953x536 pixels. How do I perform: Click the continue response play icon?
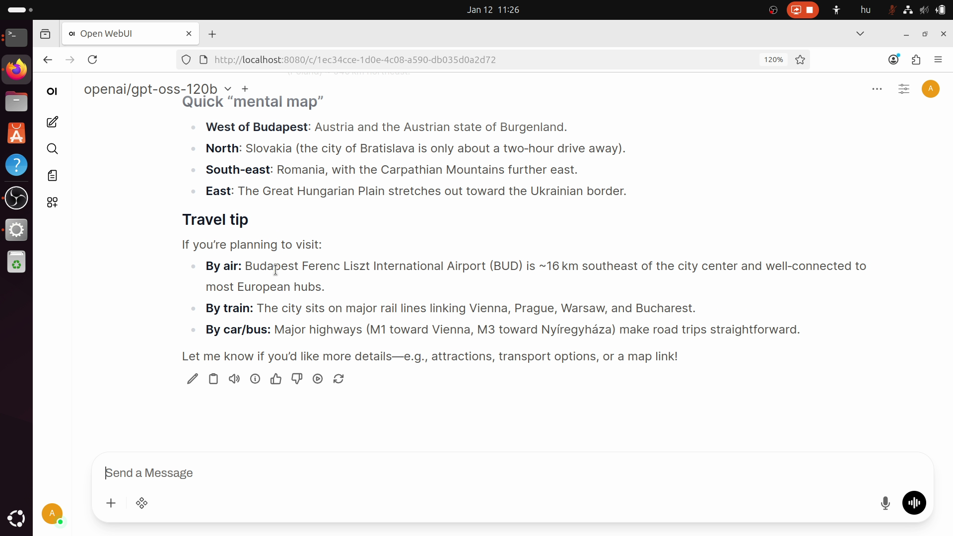tap(318, 379)
